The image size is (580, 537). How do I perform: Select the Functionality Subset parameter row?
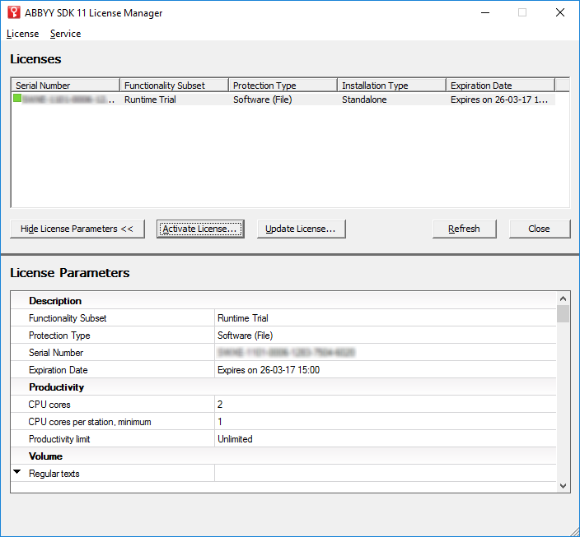tap(283, 318)
